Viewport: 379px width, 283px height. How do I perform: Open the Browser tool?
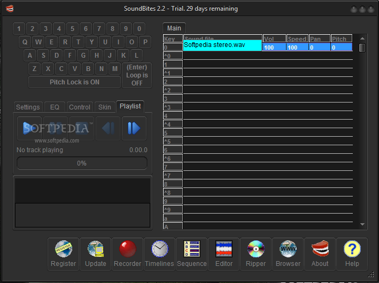[x=288, y=254]
